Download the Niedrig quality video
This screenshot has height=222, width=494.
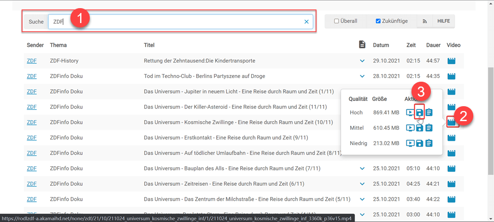tap(419, 143)
